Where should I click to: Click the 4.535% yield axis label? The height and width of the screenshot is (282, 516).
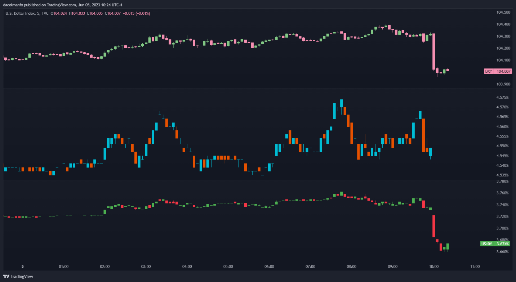503,175
